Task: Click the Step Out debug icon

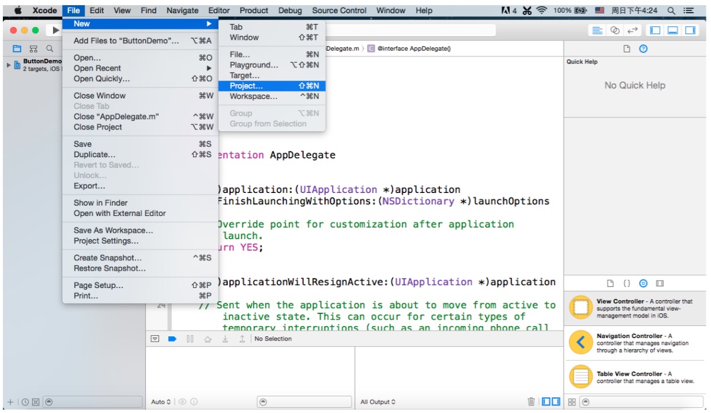Action: pyautogui.click(x=242, y=339)
